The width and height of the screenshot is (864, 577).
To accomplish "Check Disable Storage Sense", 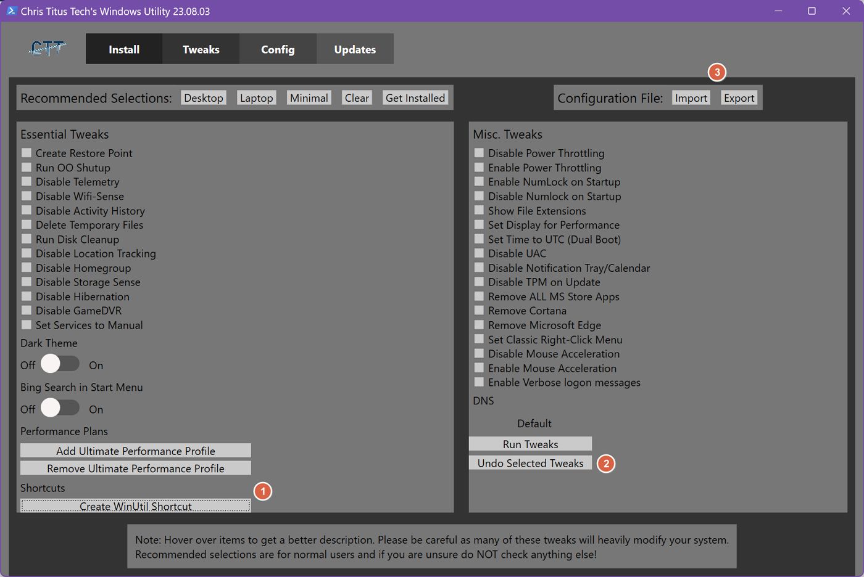I will (27, 282).
